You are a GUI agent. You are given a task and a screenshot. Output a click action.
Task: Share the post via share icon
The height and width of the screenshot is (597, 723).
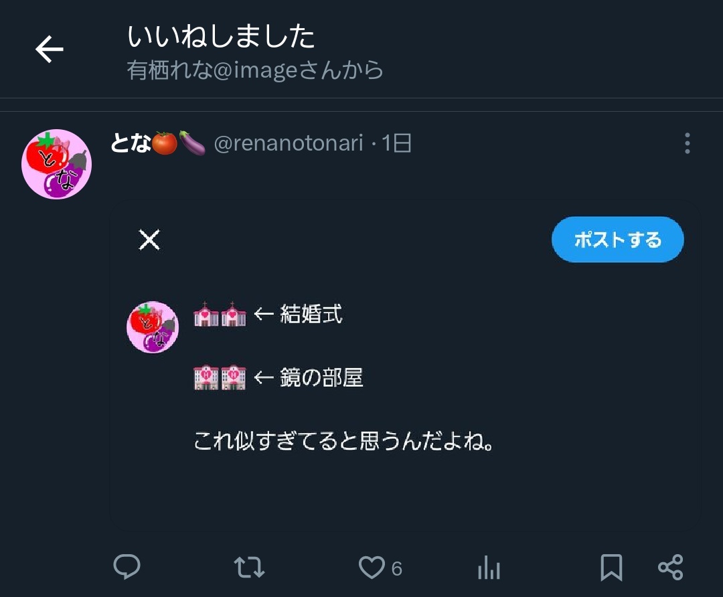[670, 568]
